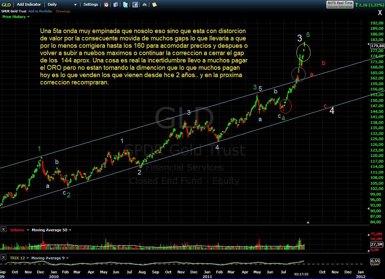Click the purple circle drawing on the gap

[x=298, y=74]
